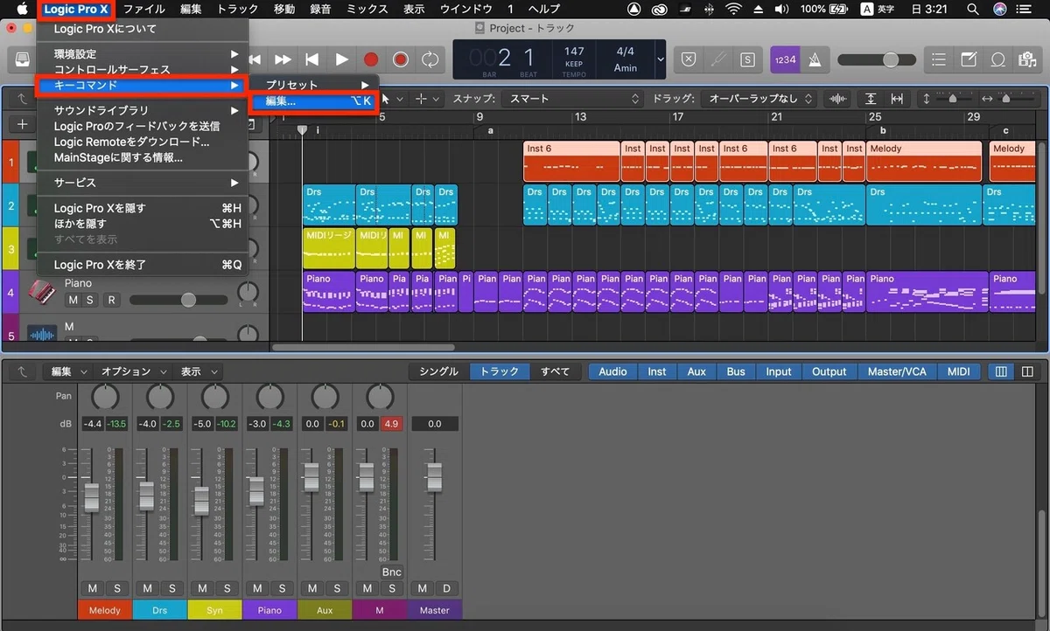Solo the Piano track in track header
The height and width of the screenshot is (631, 1050).
click(90, 300)
